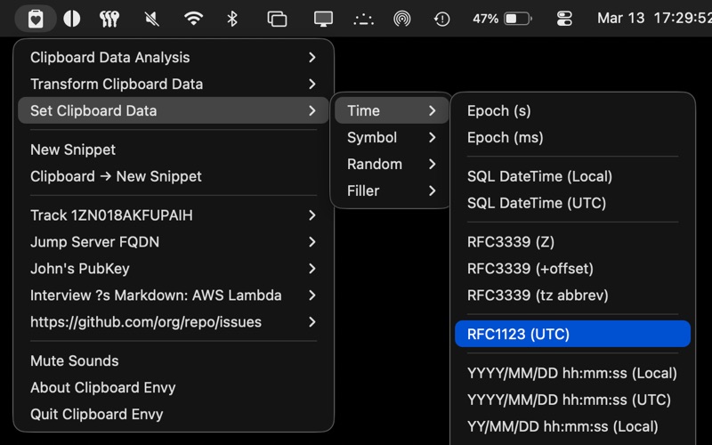Expand Clipboard Data Analysis submenu
The width and height of the screenshot is (712, 445).
point(173,58)
